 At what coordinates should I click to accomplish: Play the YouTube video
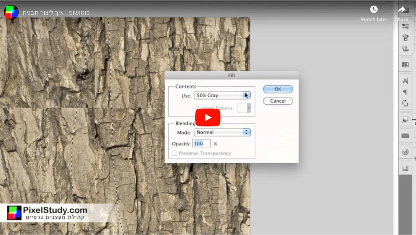pyautogui.click(x=208, y=117)
